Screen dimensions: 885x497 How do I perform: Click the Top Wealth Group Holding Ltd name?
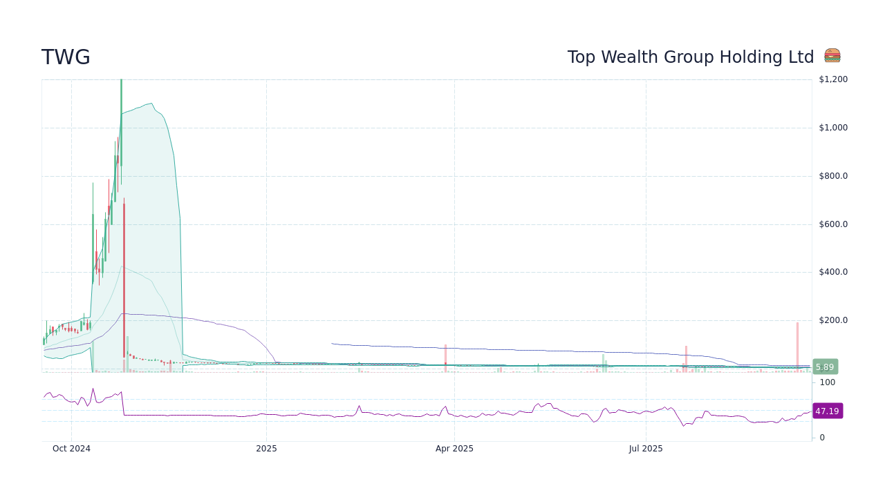691,57
